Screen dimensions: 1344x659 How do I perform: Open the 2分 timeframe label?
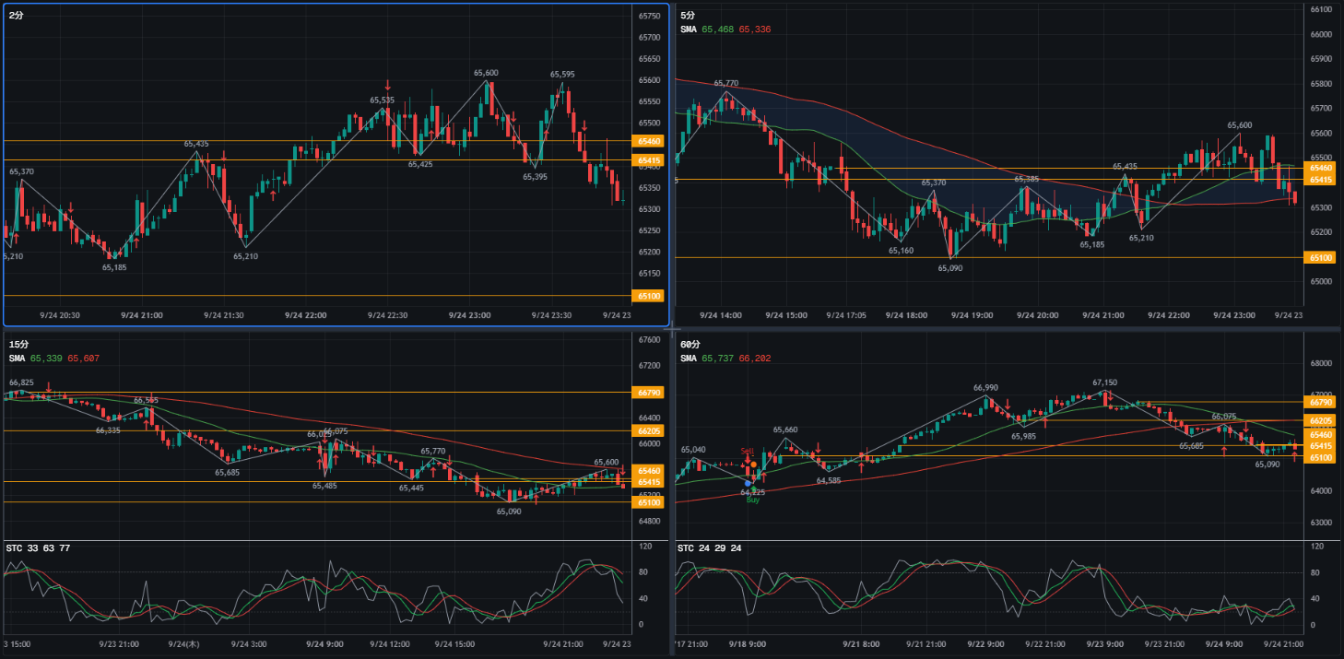pos(16,16)
